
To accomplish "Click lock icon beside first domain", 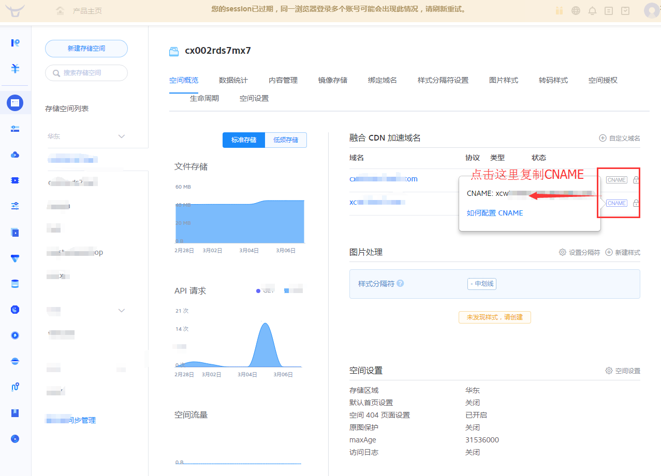I will coord(636,180).
